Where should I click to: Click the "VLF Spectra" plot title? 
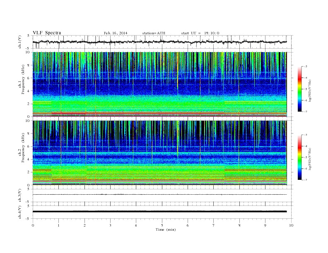[x=47, y=33]
